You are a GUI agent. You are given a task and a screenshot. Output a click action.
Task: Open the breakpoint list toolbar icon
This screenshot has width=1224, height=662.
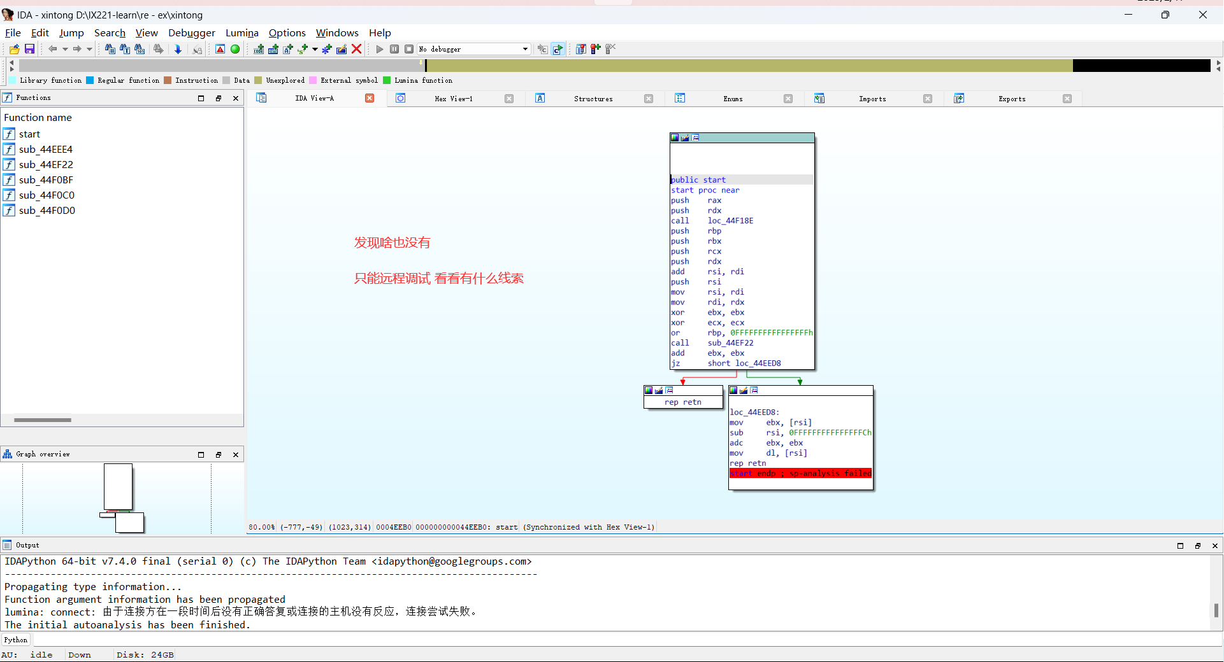[x=581, y=49]
